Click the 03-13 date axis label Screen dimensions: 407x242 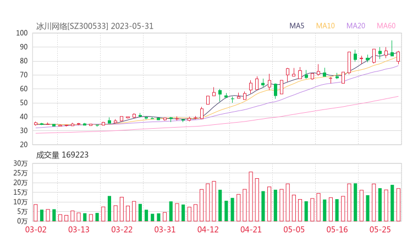[x=79, y=229]
